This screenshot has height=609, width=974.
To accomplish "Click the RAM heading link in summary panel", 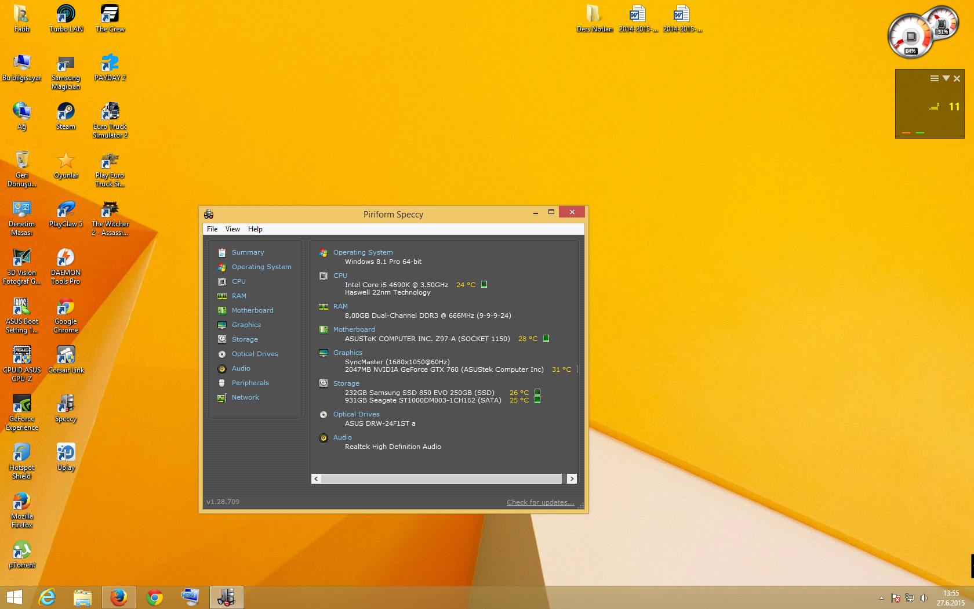I will coord(340,306).
